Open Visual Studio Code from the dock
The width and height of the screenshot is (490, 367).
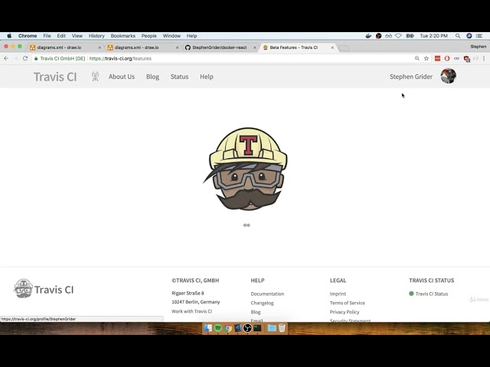237,328
